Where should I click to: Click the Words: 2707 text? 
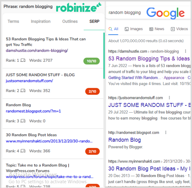41,60
